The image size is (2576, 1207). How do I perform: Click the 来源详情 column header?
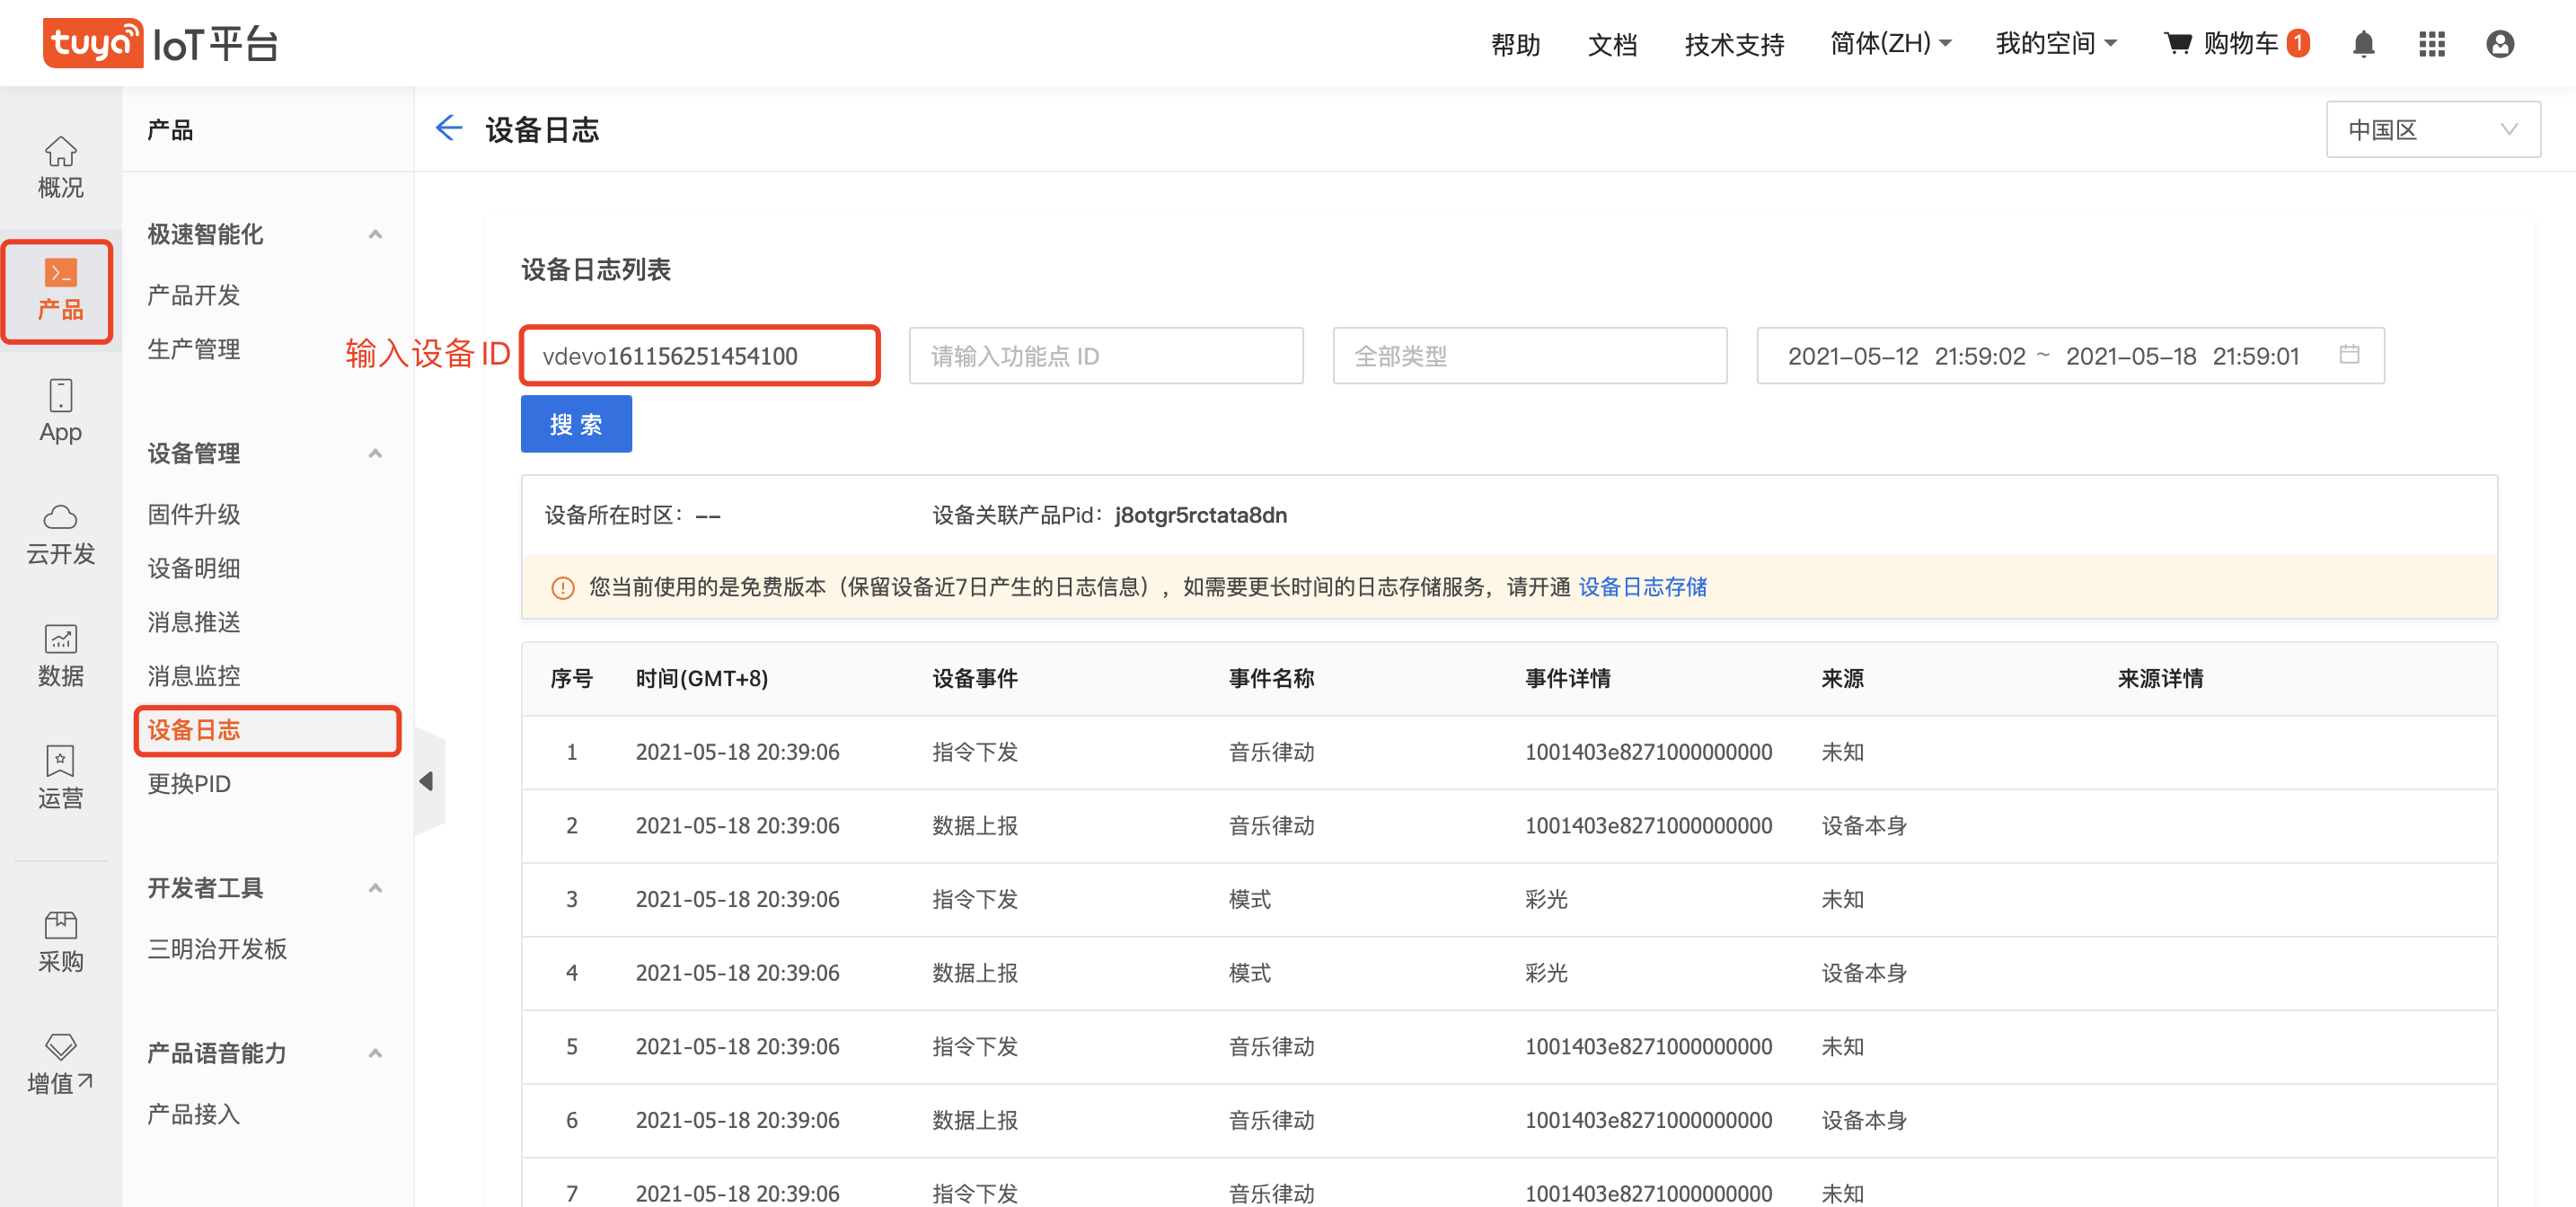click(2160, 678)
